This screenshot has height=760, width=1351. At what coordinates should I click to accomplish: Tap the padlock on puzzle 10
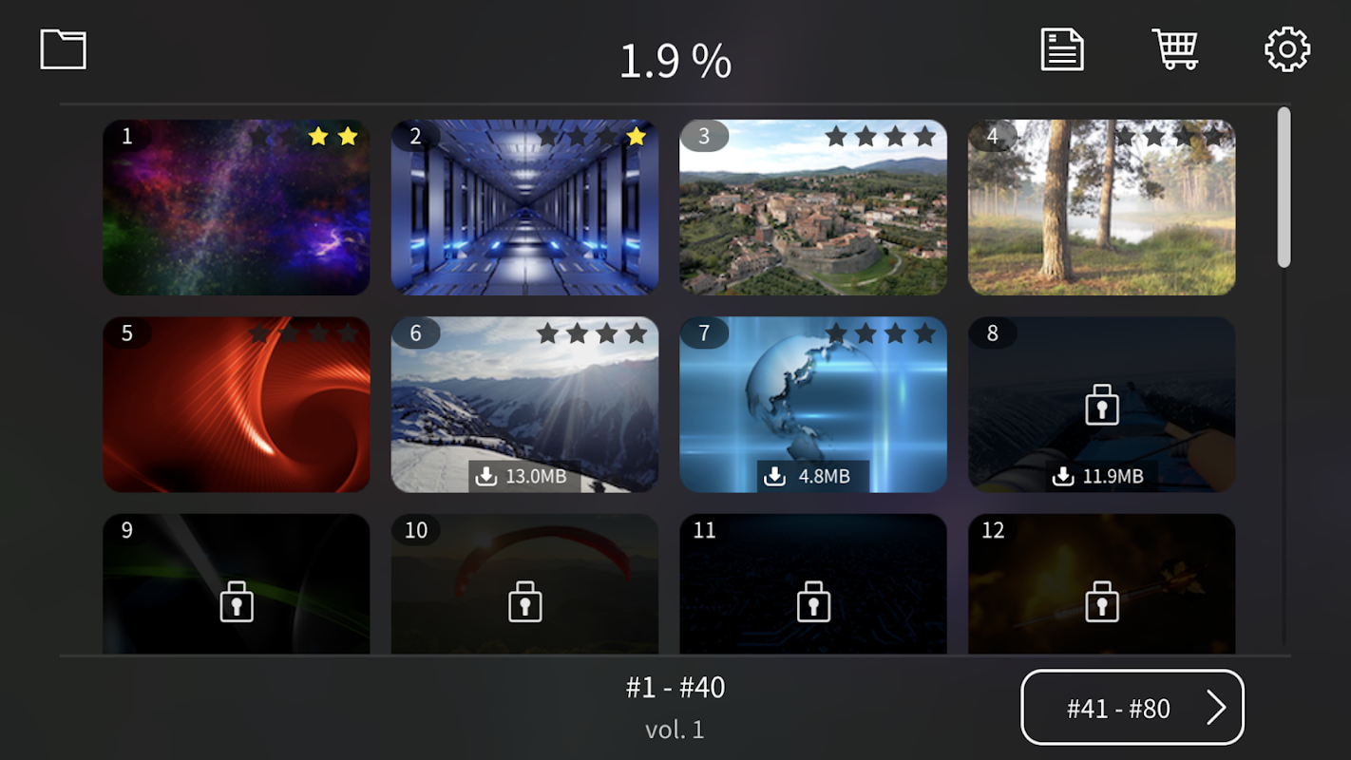[x=524, y=601]
